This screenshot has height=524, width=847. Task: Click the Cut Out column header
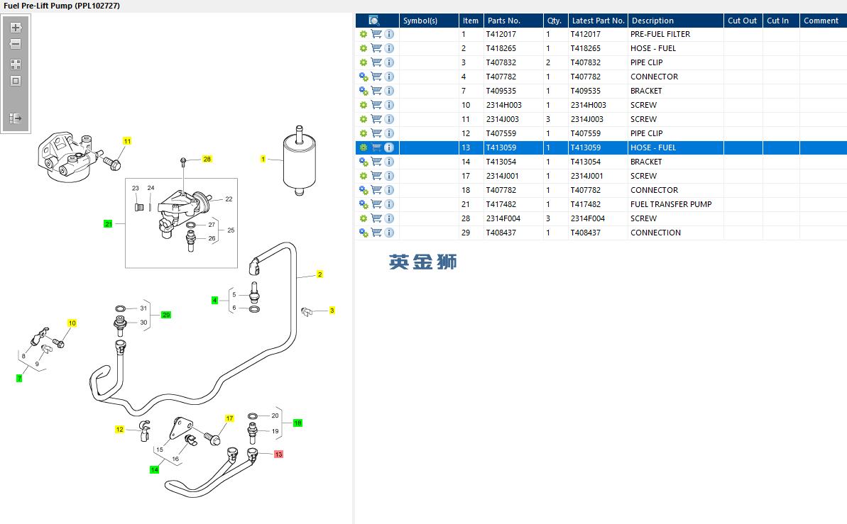[x=743, y=21]
